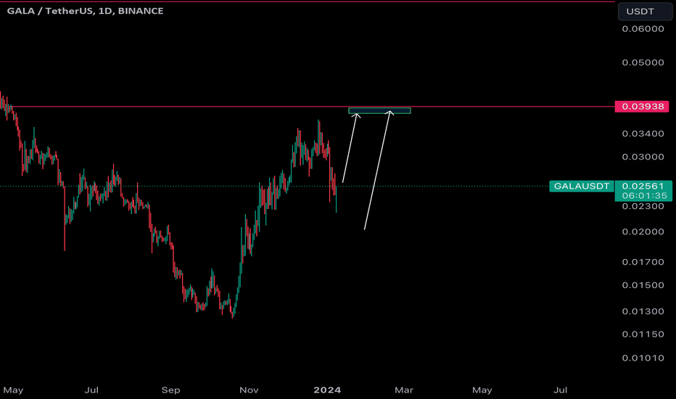Click the May label at left of time axis

click(13, 390)
